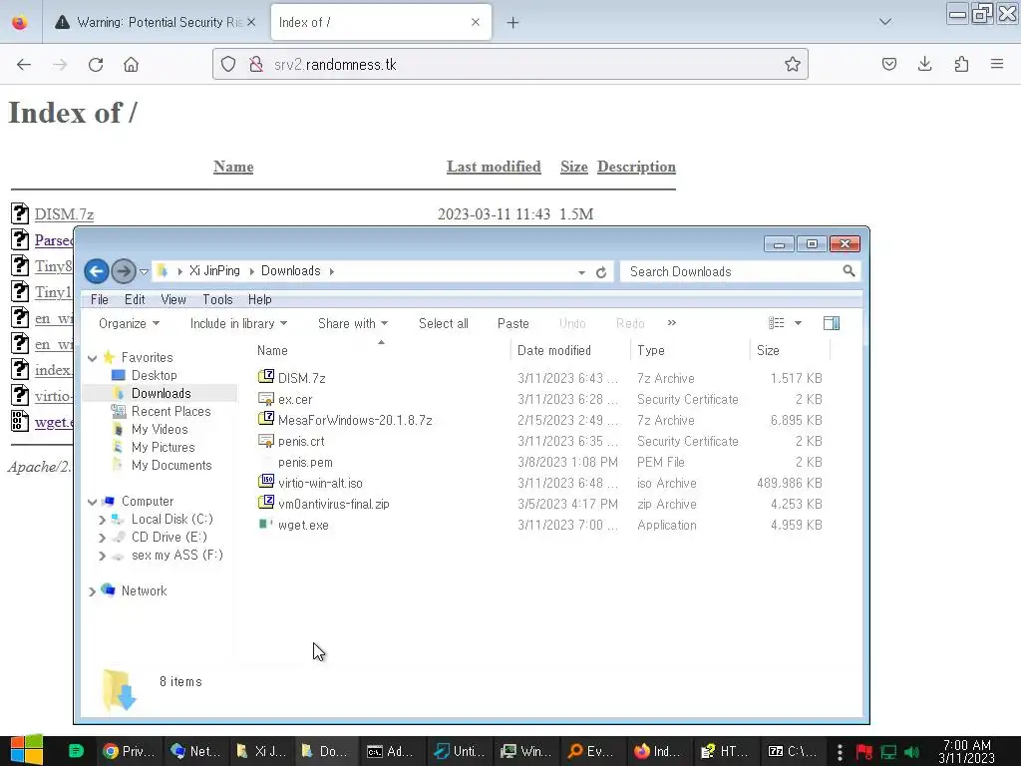Switch to Chrome Priv... taskbar item
The height and width of the screenshot is (766, 1021).
129,751
